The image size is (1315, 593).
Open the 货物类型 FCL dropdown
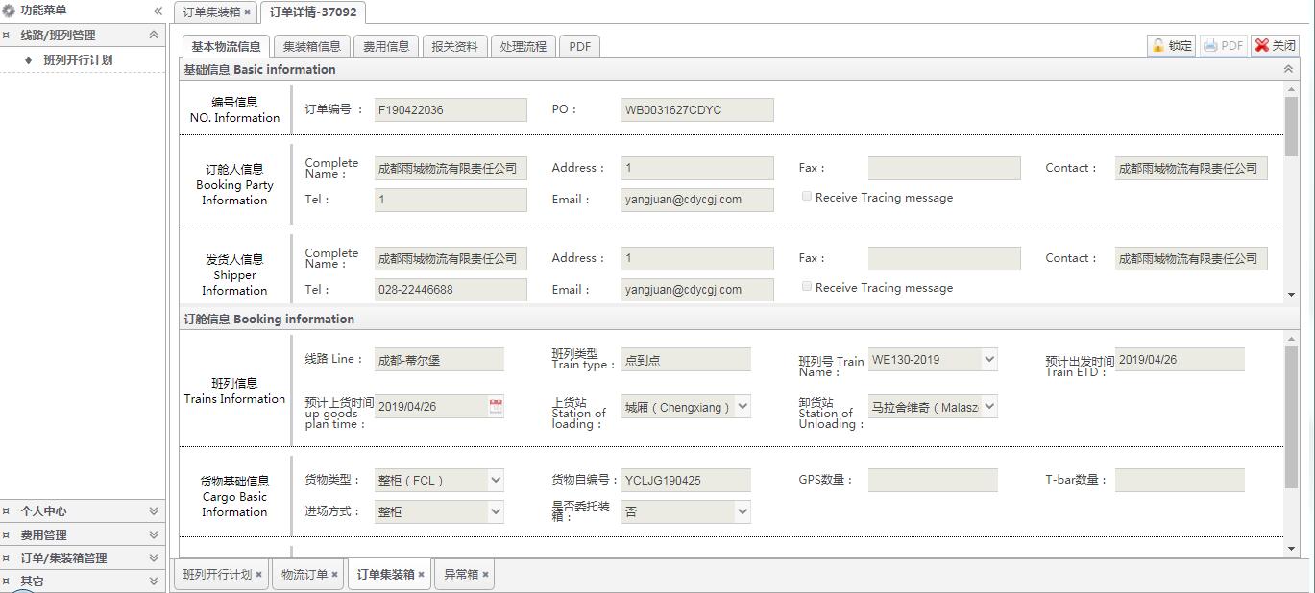pos(496,480)
